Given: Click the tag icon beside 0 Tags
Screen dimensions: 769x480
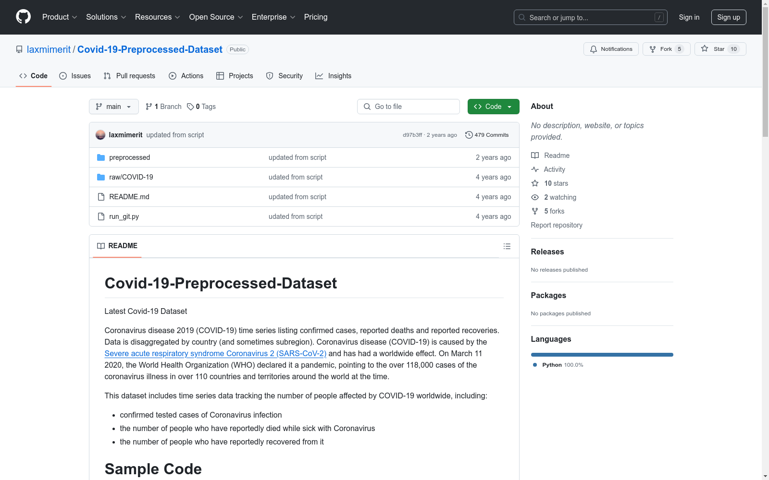Looking at the screenshot, I should coord(190,107).
